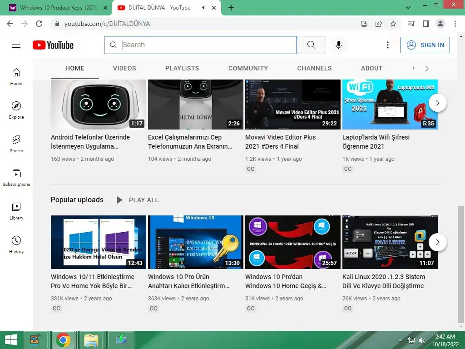
Task: Open the Chrome side panel
Action: coord(426,24)
